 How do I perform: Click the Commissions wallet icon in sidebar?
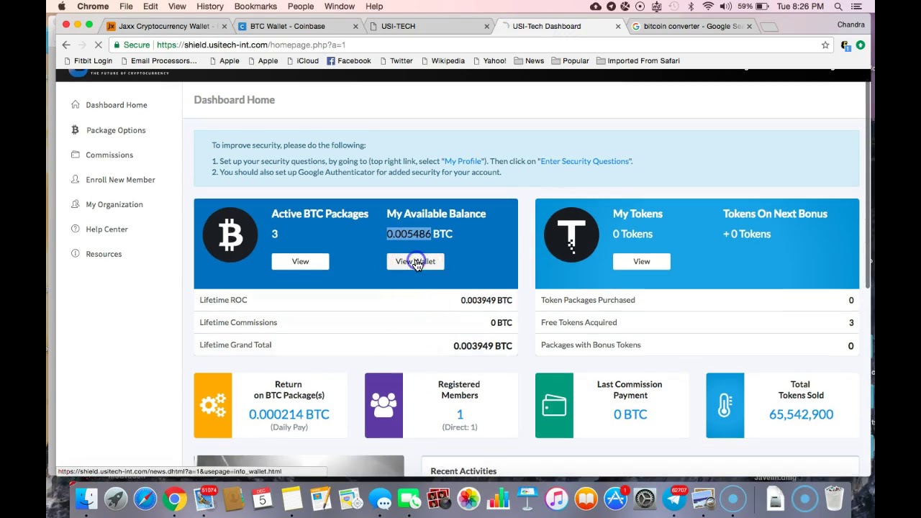(x=75, y=155)
